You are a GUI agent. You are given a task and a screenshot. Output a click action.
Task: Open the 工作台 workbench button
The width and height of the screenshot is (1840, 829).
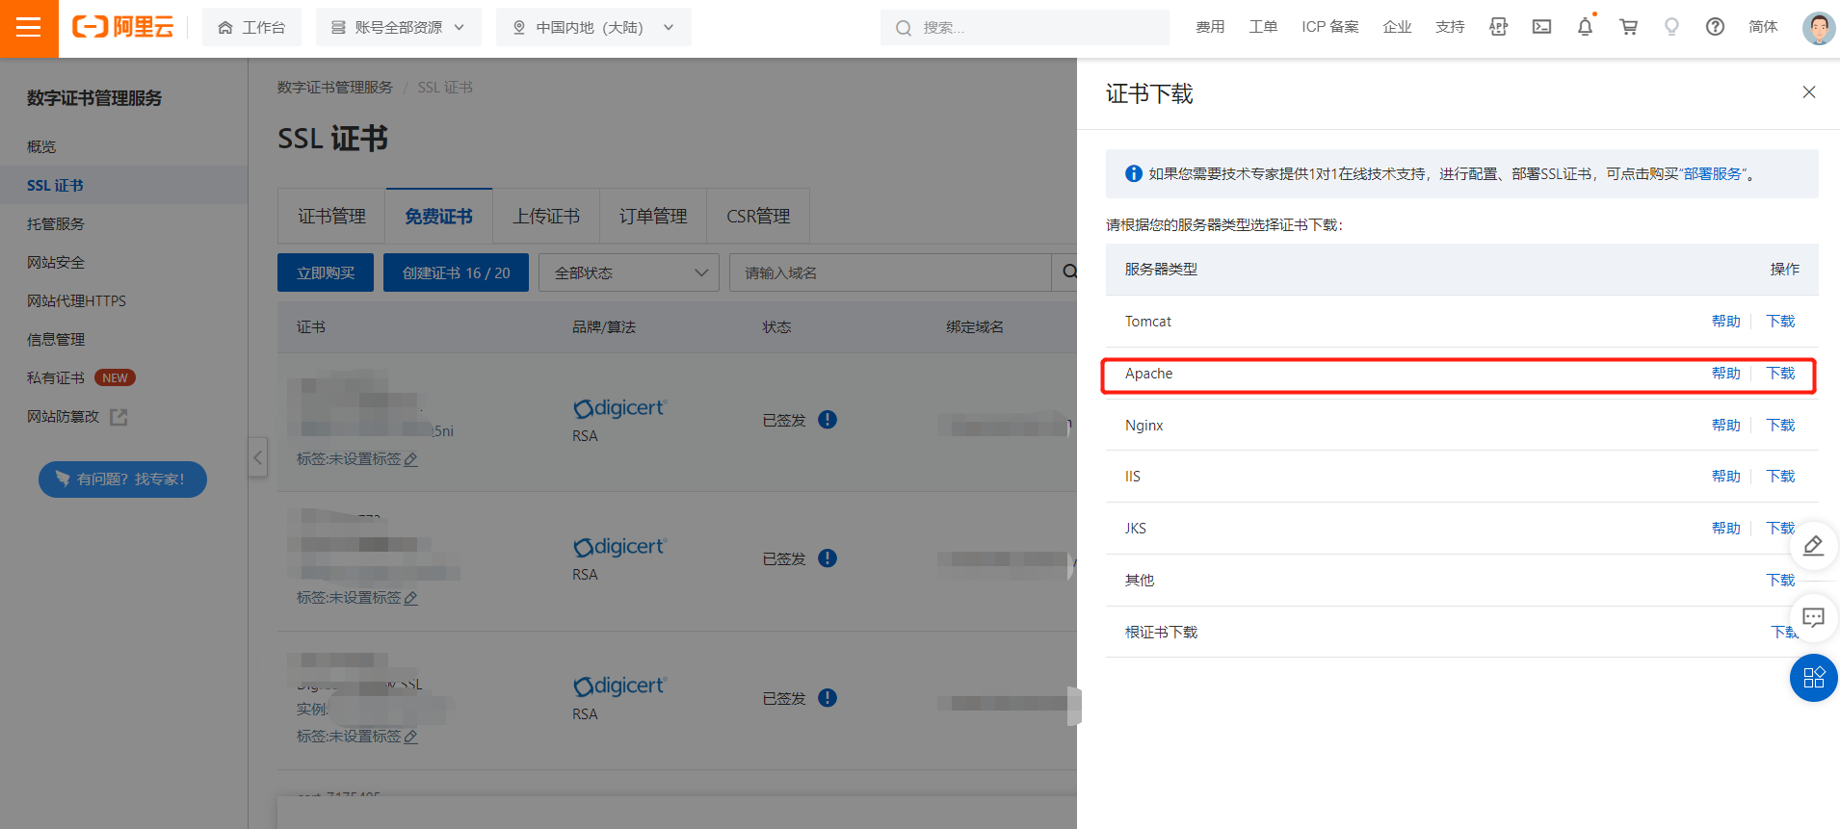(x=251, y=27)
